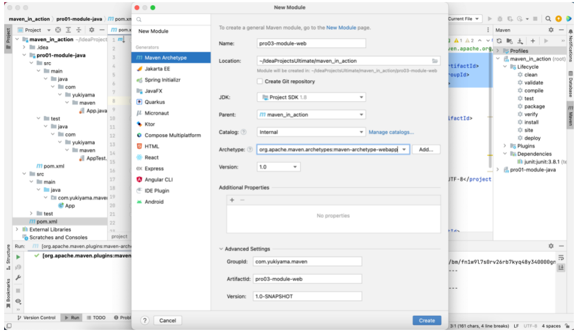
Task: Select opened file target icon in Project panel
Action: pyautogui.click(x=58, y=30)
